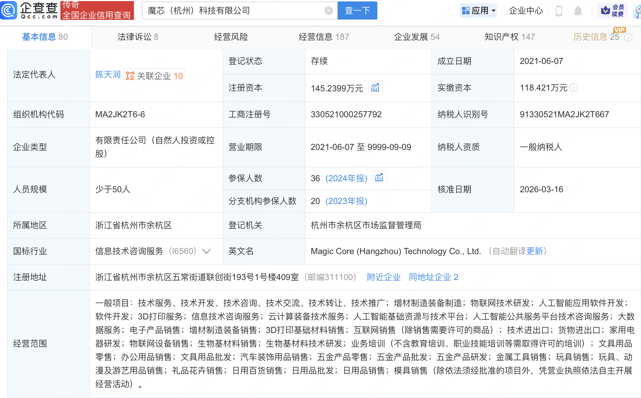641x398 pixels.
Task: Open the 应用 dropdown menu
Action: coord(478,11)
